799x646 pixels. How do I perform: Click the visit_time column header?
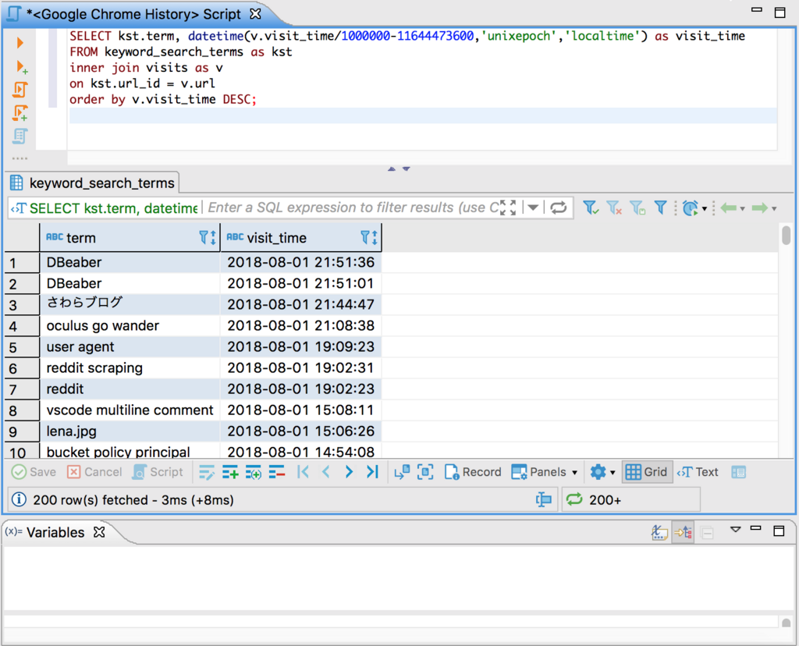point(300,237)
